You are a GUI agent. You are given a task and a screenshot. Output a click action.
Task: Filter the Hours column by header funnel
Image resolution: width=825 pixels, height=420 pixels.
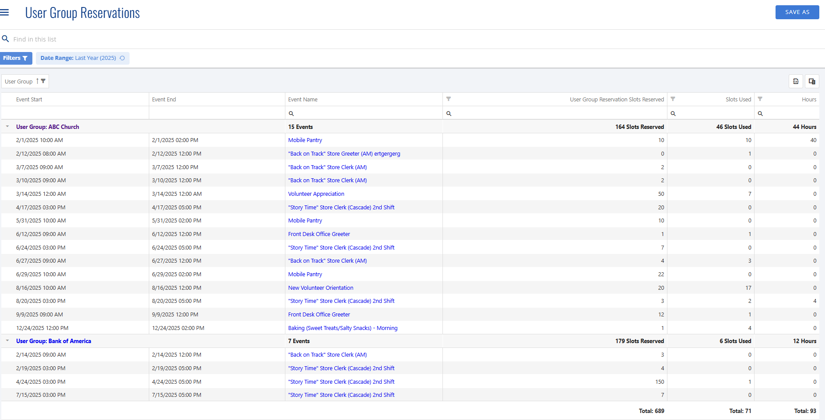point(760,99)
